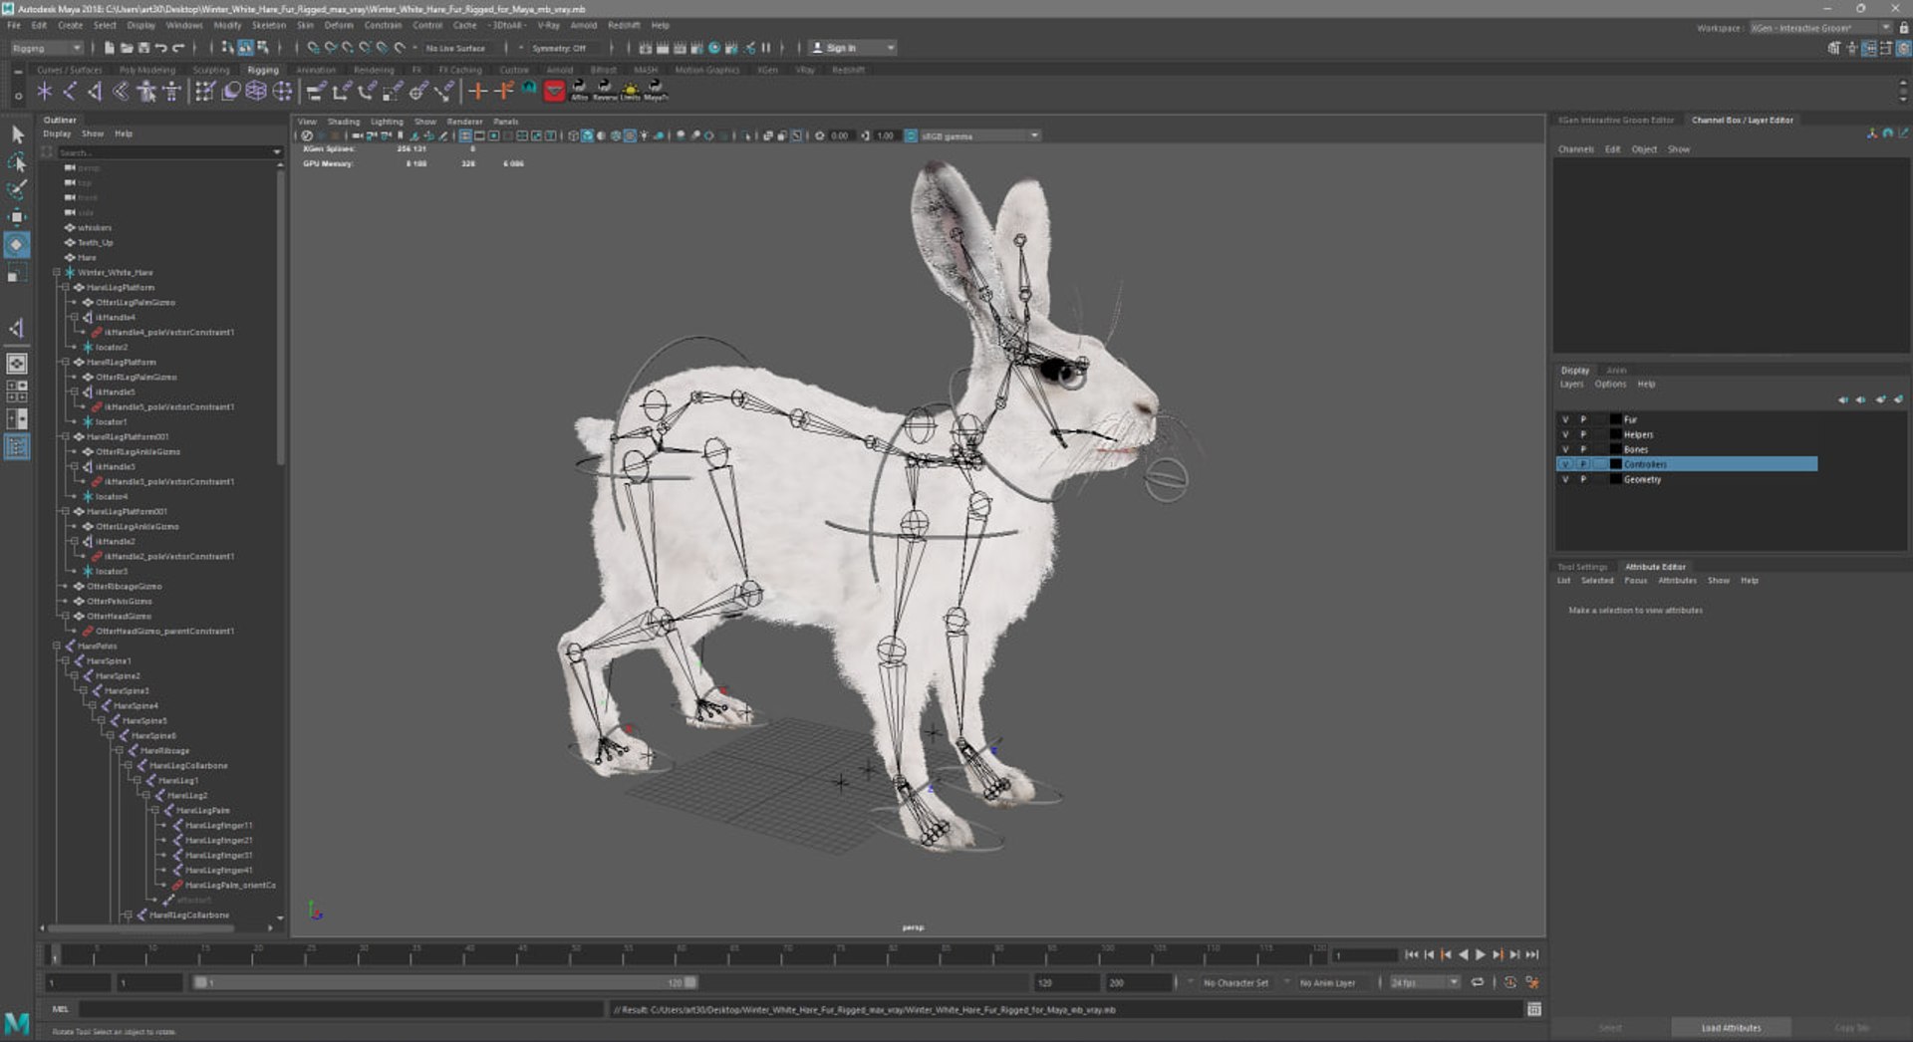1913x1042 pixels.
Task: Open the 24 fps frame rate dropdown
Action: pyautogui.click(x=1425, y=982)
